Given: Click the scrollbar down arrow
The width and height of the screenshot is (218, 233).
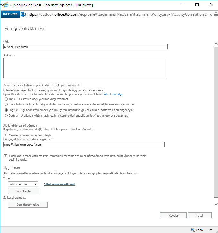Looking at the screenshot, I should click(216, 204).
